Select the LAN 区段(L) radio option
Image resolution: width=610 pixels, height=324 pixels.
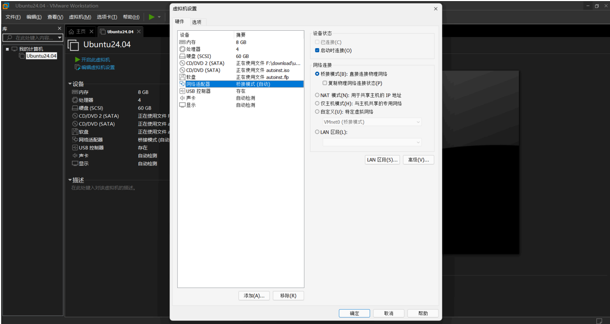pos(317,132)
